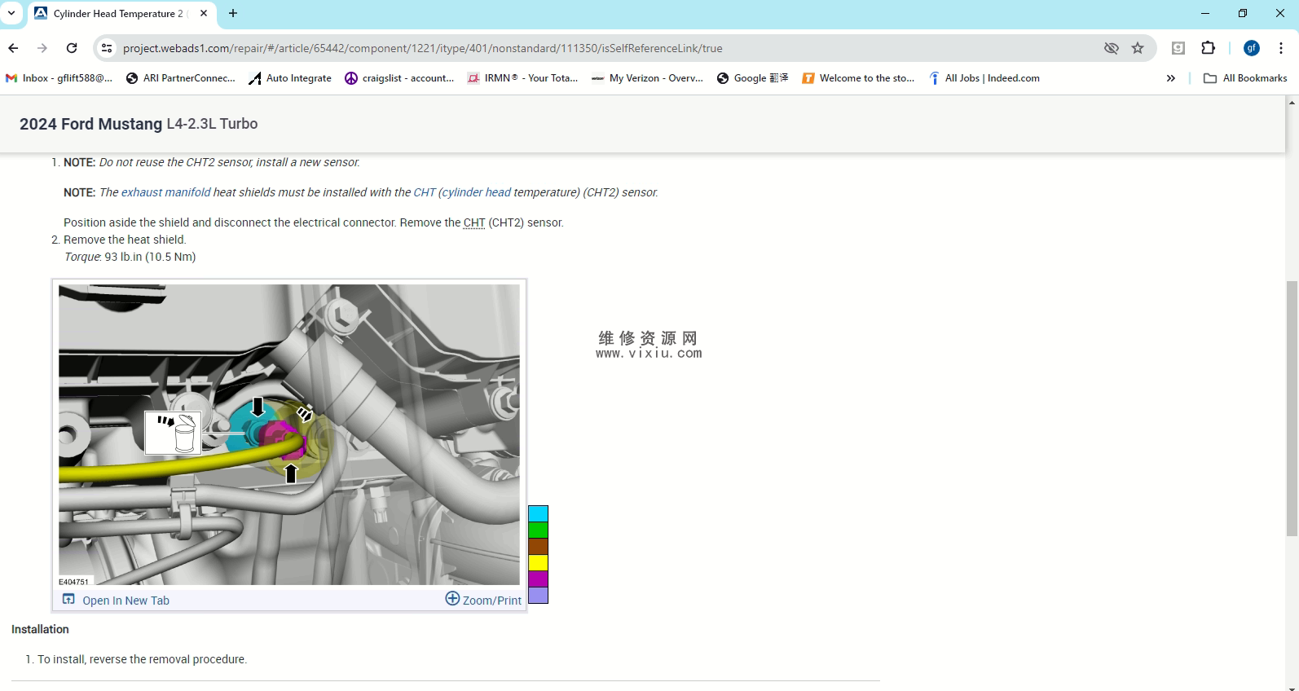Click the address bar URL

422,48
